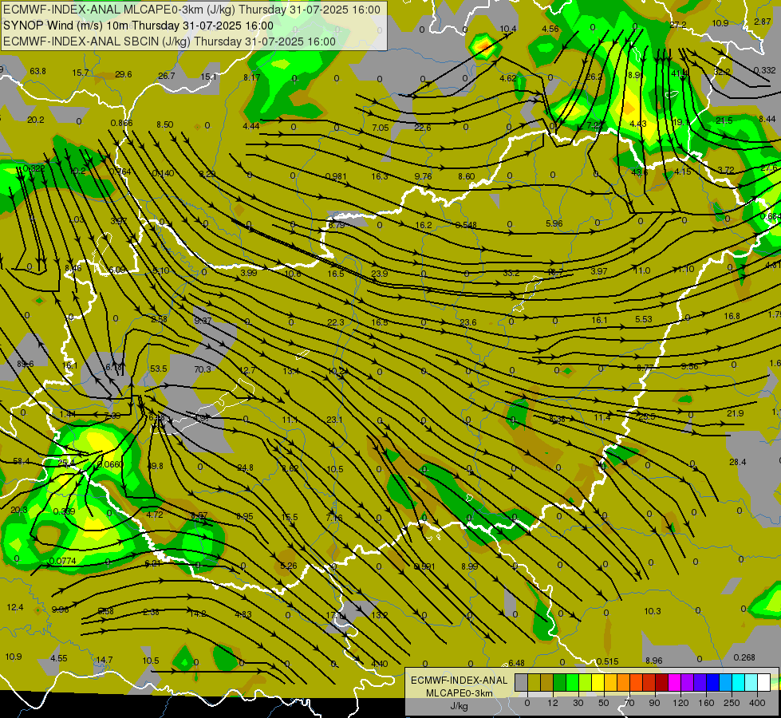The width and height of the screenshot is (781, 718).
Task: Click the map value 4.40
Action: tap(380, 664)
